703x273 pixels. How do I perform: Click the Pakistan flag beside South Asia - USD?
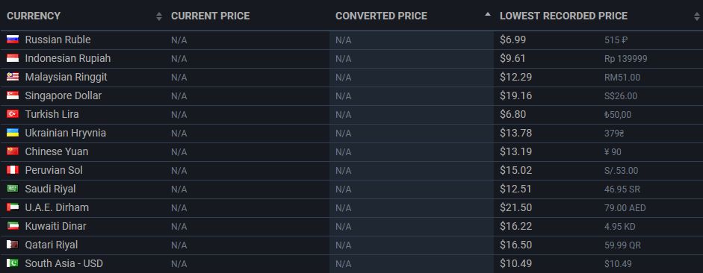coord(13,263)
